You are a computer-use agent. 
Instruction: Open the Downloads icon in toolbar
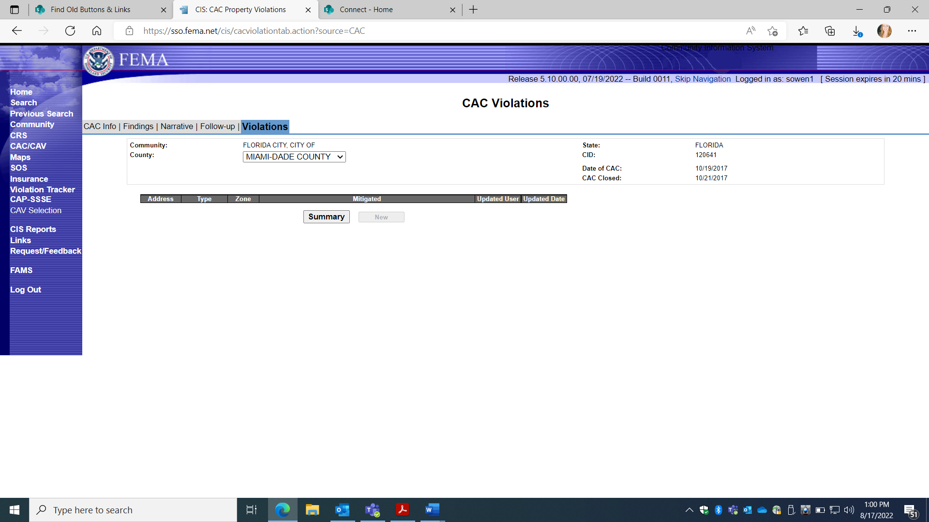tap(857, 31)
